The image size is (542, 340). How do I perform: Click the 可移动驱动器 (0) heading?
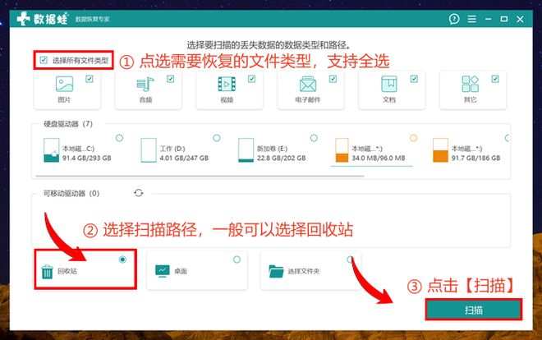pos(71,193)
